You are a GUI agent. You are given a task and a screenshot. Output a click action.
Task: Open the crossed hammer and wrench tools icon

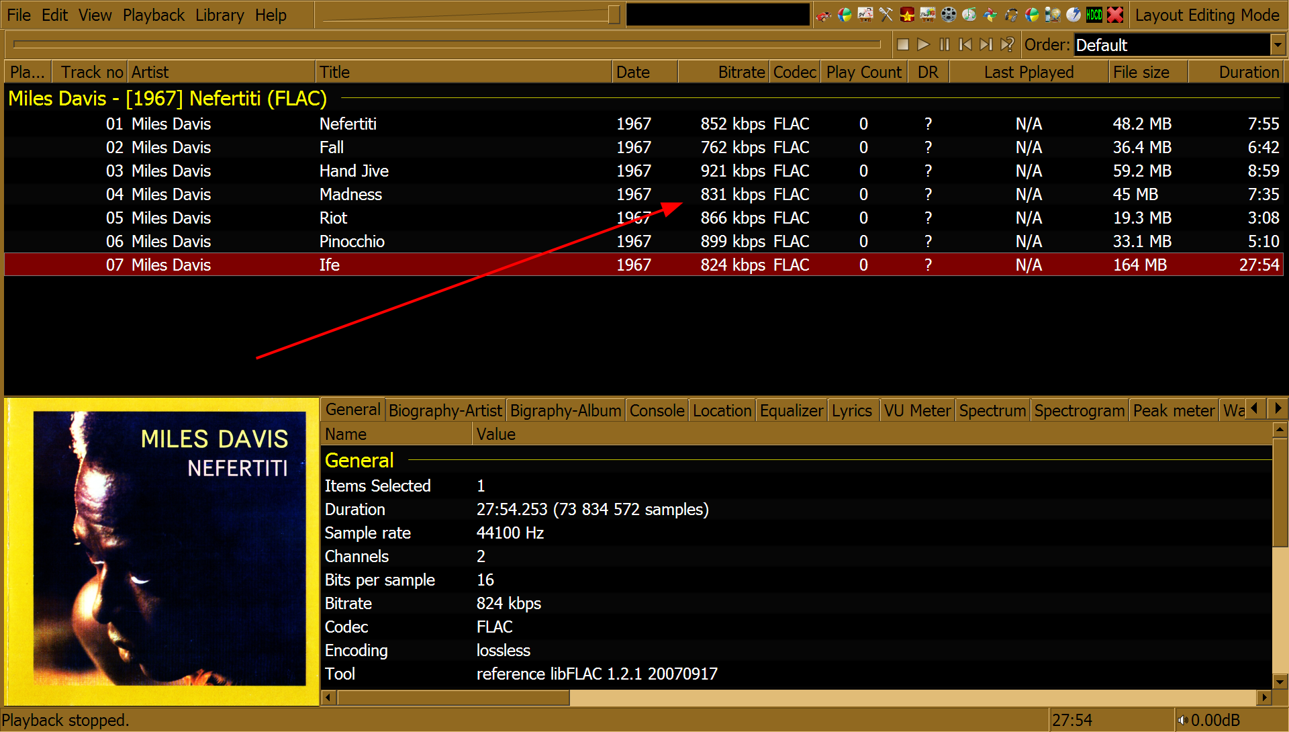pyautogui.click(x=886, y=15)
